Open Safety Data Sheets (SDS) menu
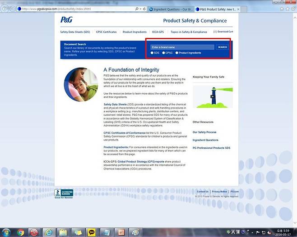Screen dimensions: 297x237 (75, 32)
